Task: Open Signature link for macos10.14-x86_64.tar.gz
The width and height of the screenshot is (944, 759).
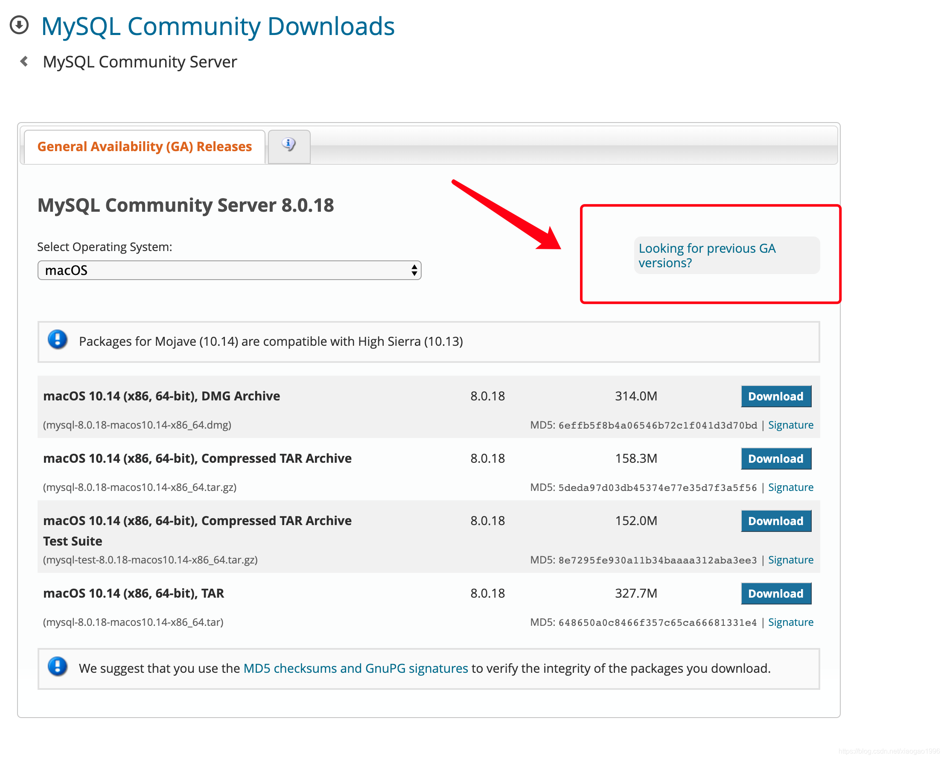Action: (x=791, y=487)
